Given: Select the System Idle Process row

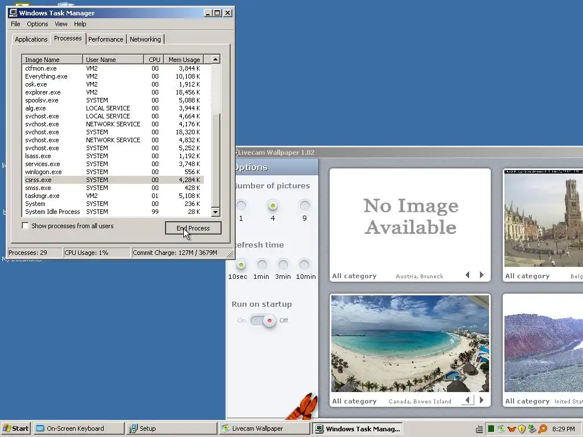Looking at the screenshot, I should point(113,212).
